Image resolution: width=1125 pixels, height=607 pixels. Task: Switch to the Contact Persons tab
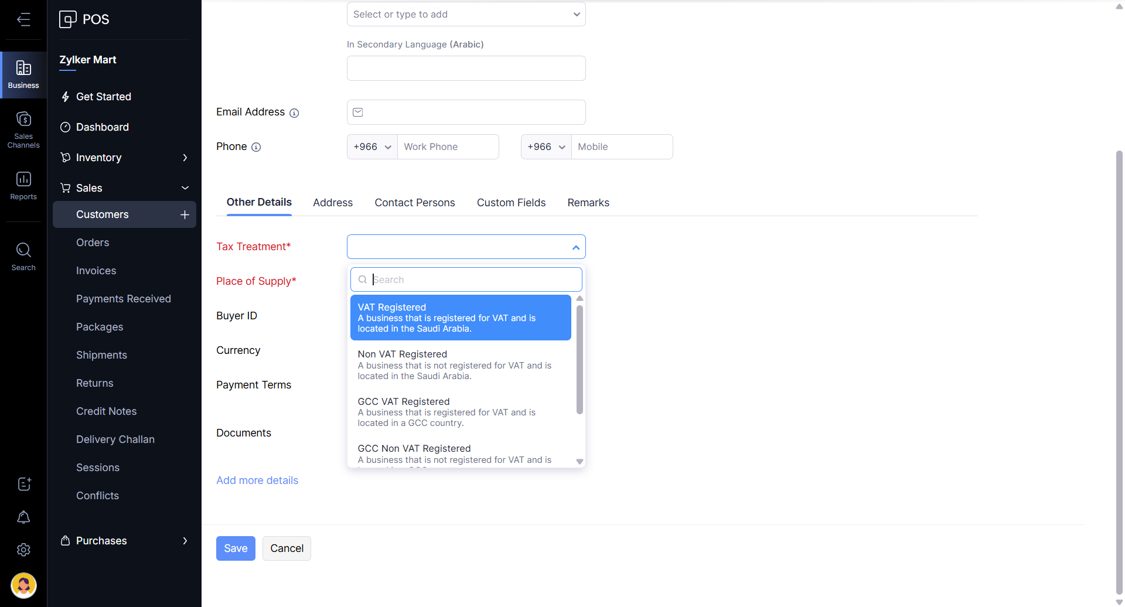(x=415, y=203)
